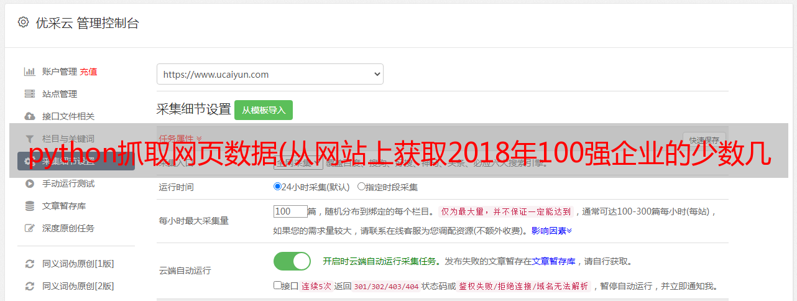797x301 pixels.
Task: Check the 接口 连续5次 checkbox
Action: pos(277,285)
